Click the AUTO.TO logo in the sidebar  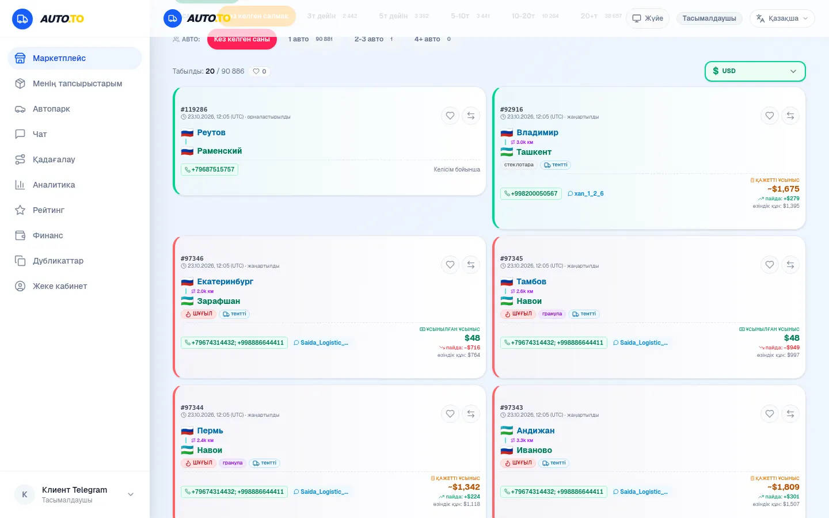pos(48,19)
